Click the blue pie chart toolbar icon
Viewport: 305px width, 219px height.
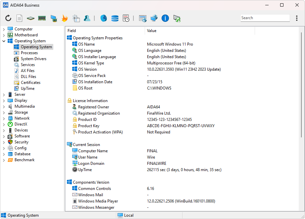click(x=103, y=18)
